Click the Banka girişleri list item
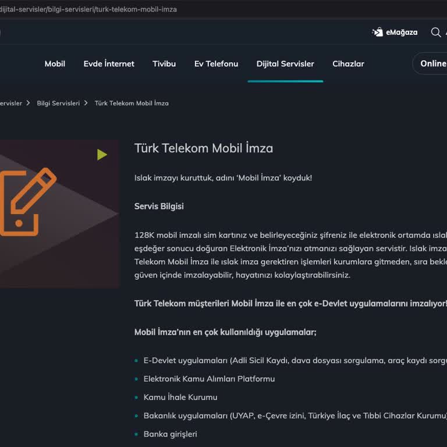 click(170, 434)
